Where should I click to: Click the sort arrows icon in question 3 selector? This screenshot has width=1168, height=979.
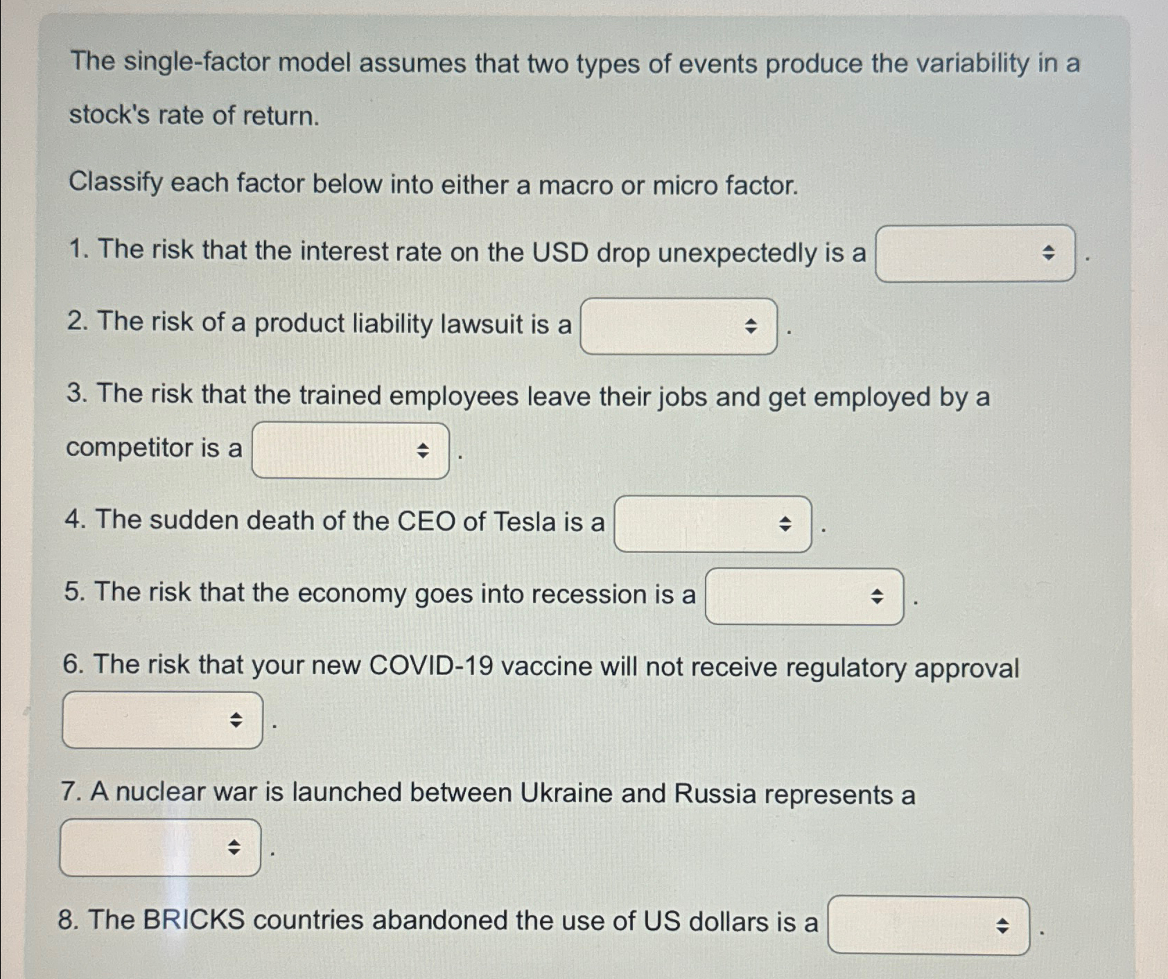(422, 450)
